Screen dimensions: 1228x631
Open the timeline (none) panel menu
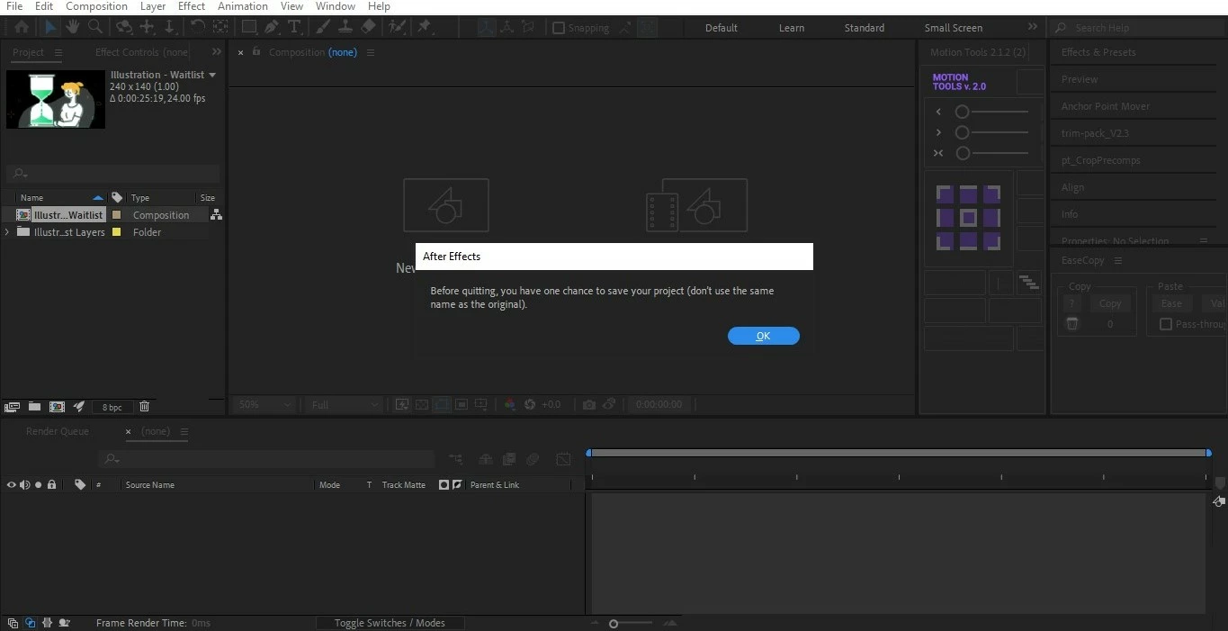184,431
